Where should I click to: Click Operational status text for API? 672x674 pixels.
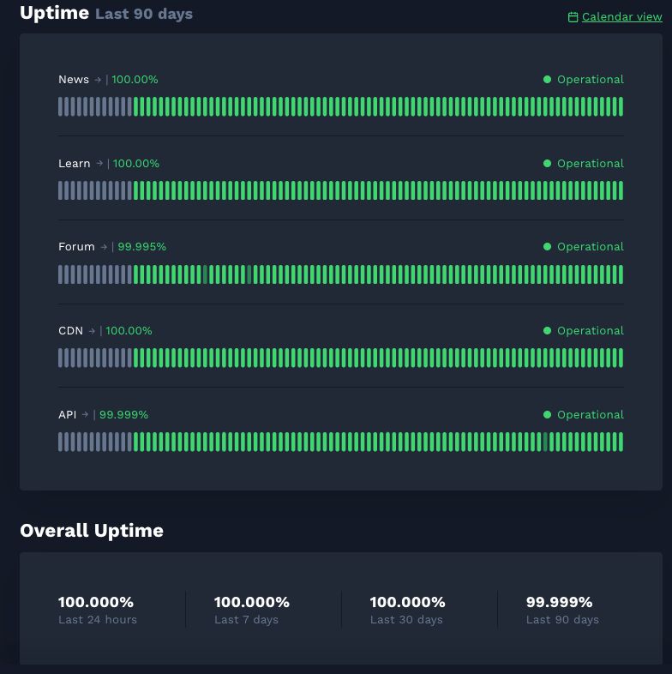point(591,414)
